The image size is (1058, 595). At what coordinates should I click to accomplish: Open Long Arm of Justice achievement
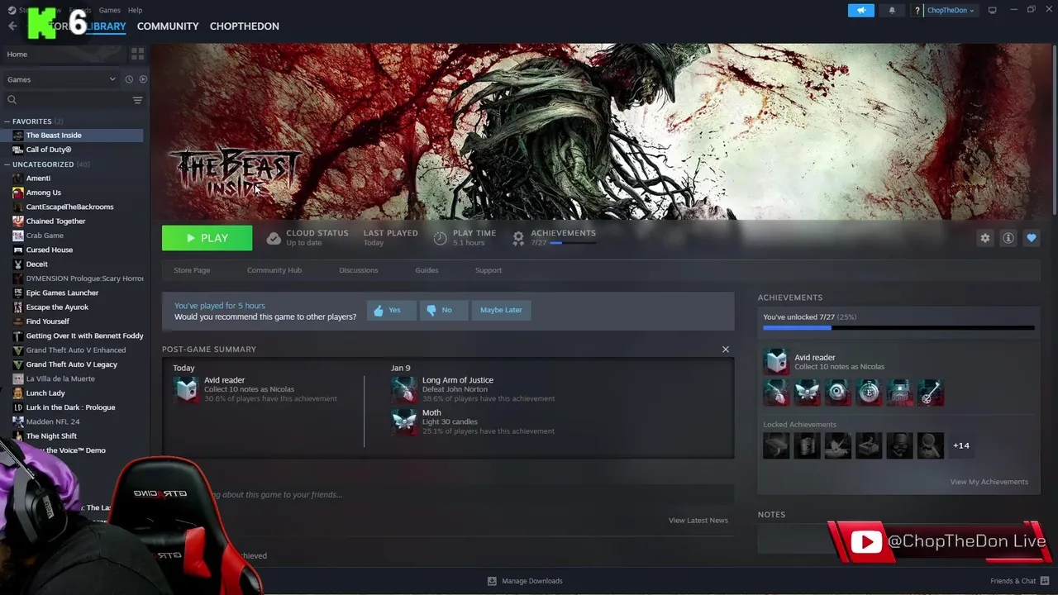(x=457, y=380)
